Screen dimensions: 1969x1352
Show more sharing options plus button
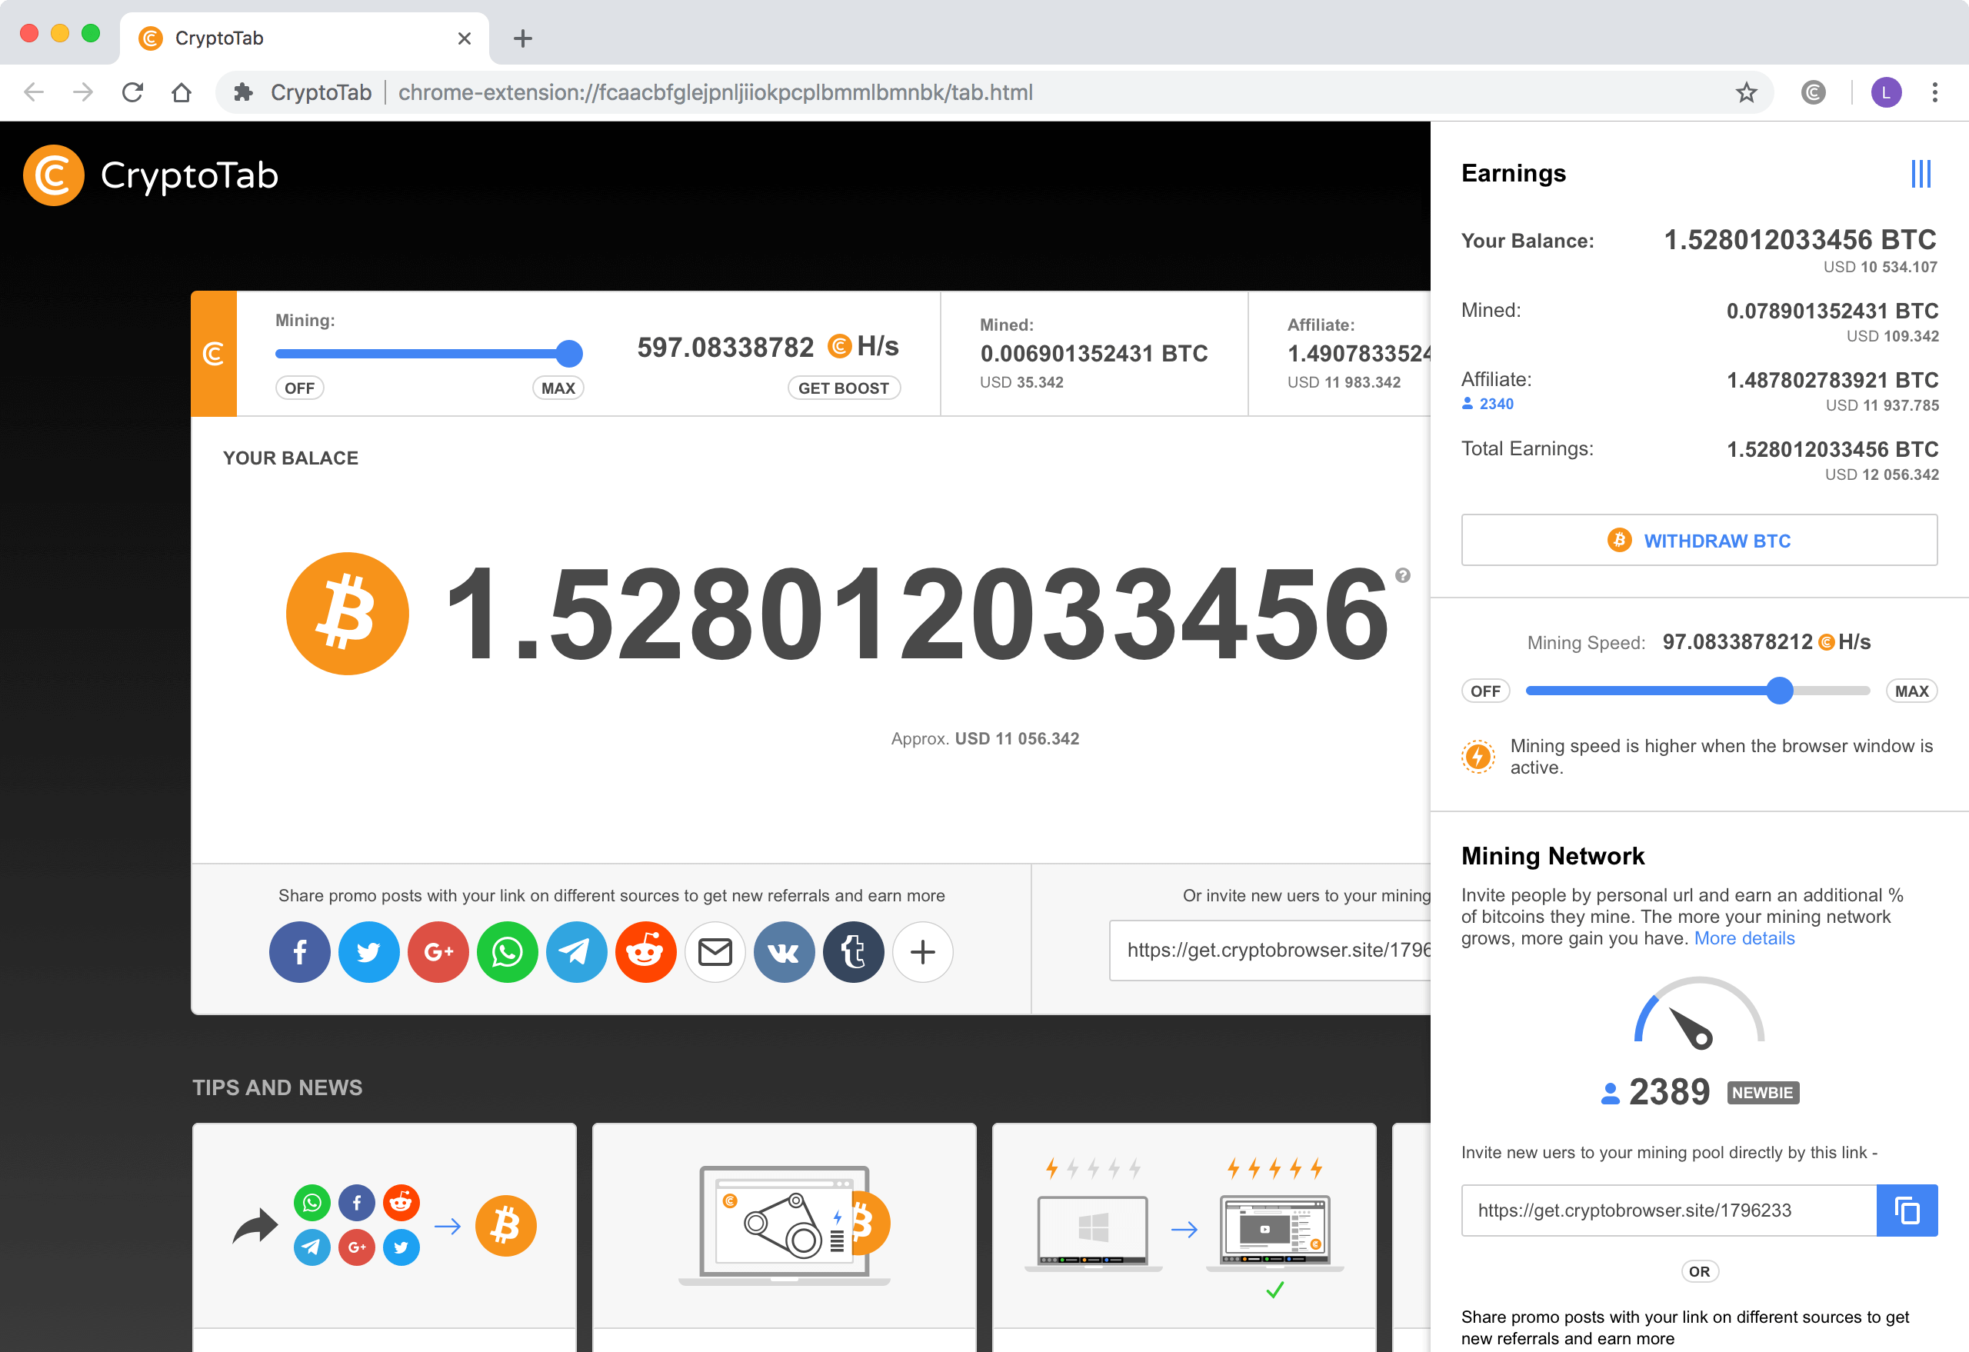[x=923, y=952]
